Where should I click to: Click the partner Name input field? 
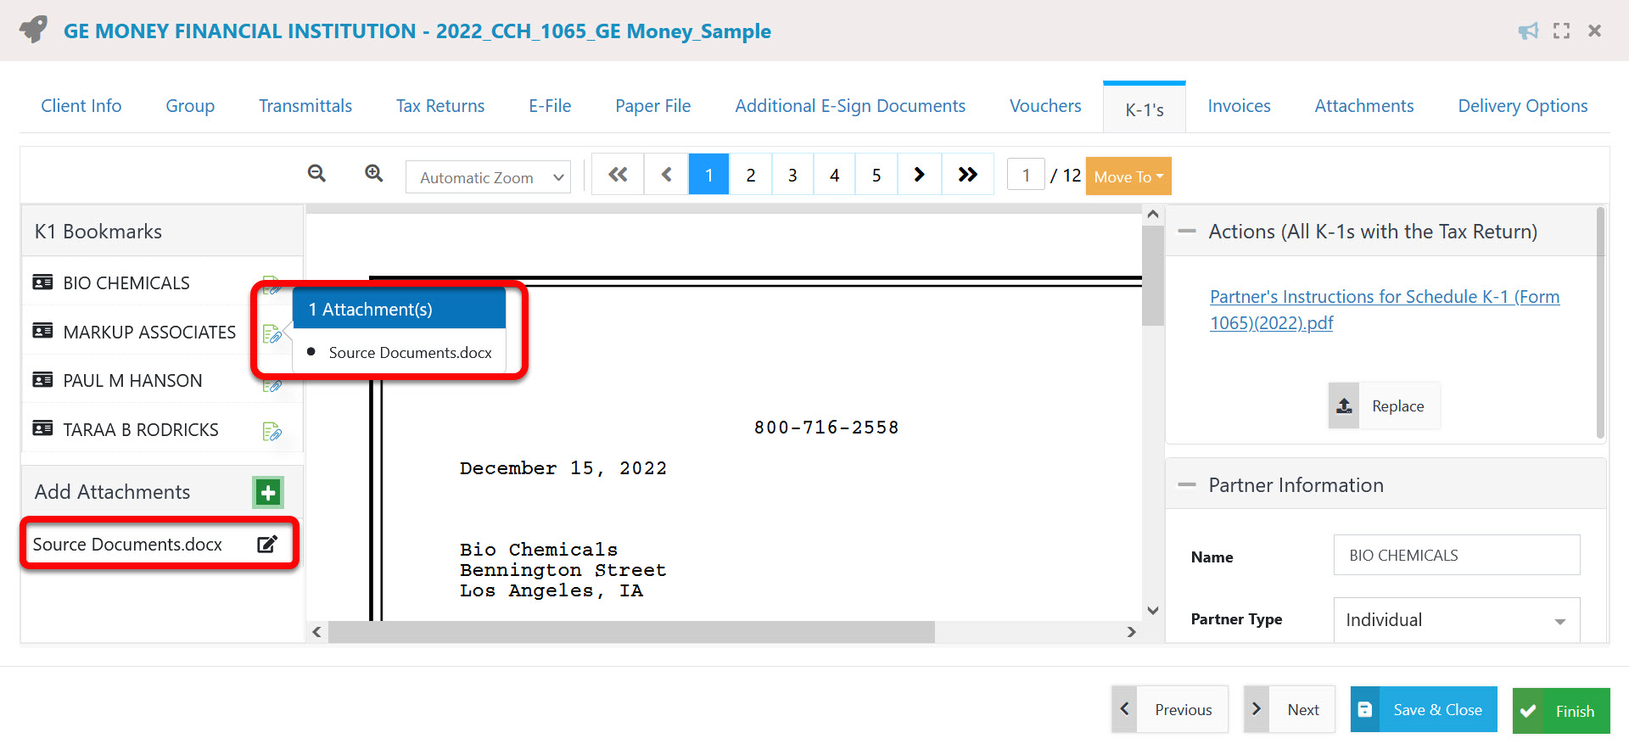point(1456,556)
